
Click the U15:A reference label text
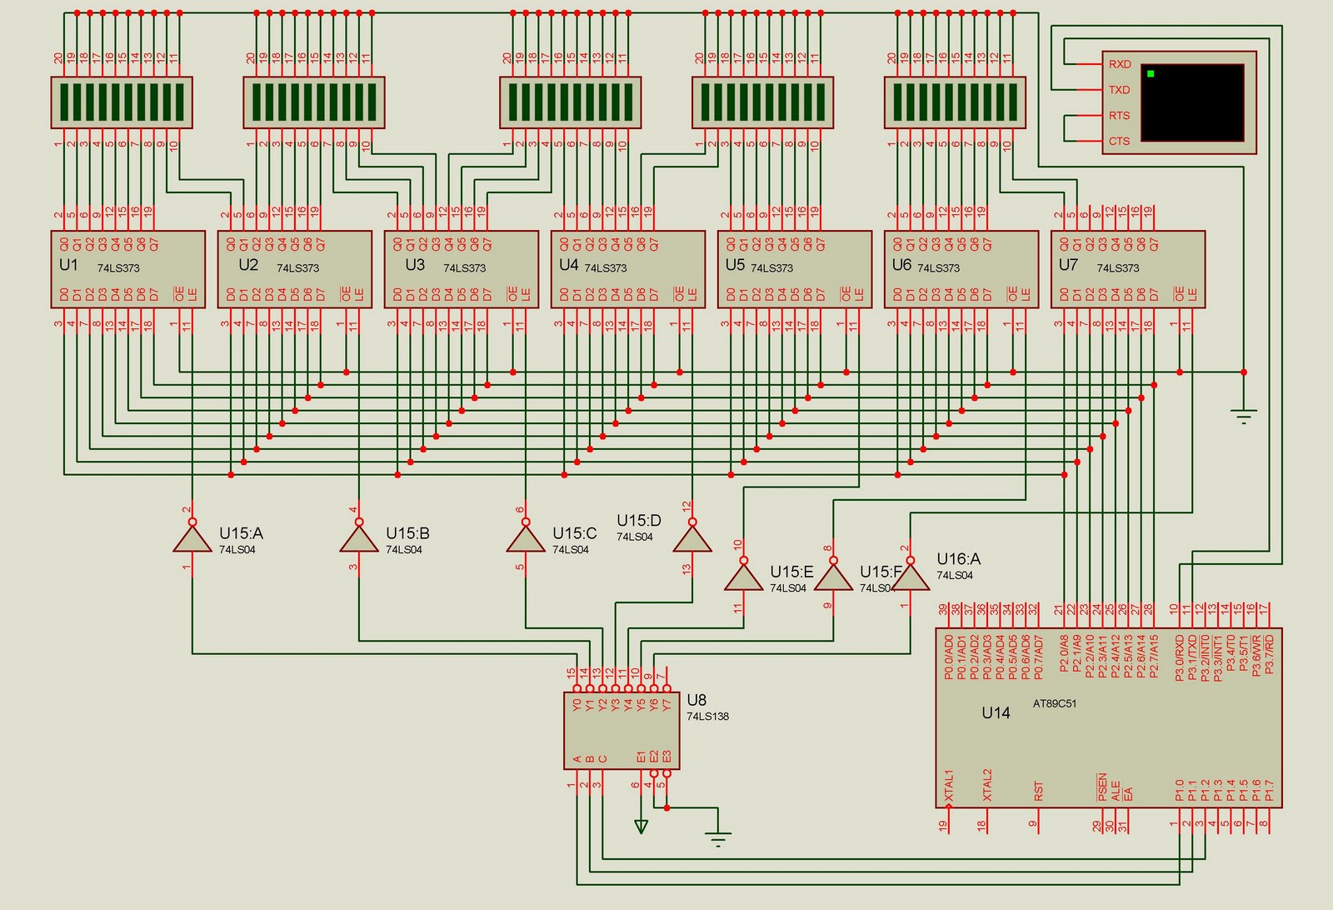pos(241,533)
